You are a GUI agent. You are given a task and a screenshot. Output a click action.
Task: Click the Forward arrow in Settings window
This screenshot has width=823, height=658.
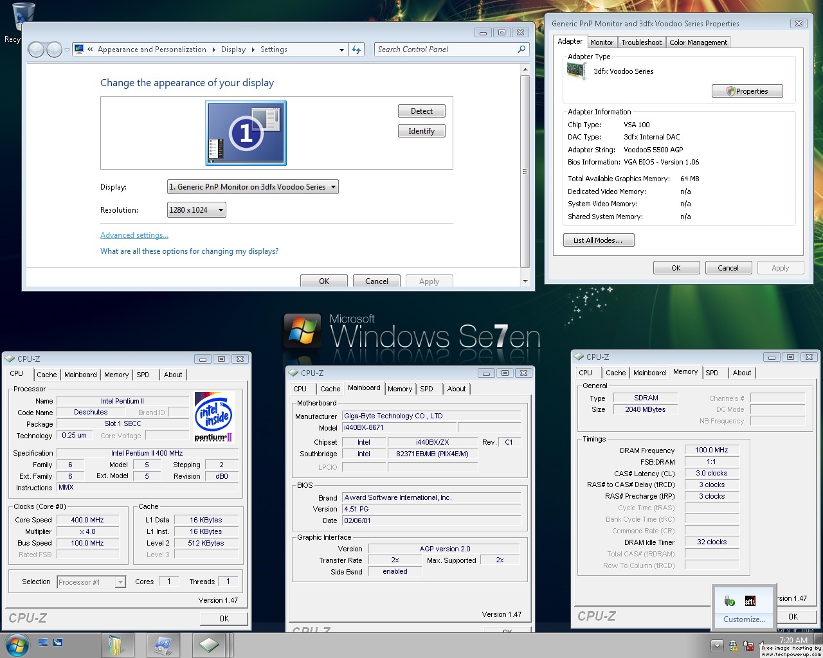(54, 49)
